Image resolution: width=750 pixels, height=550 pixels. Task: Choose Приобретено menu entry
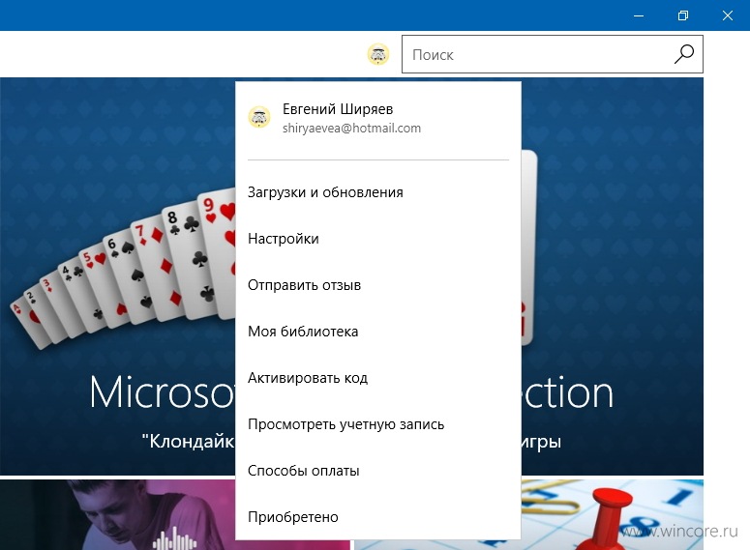point(292,516)
